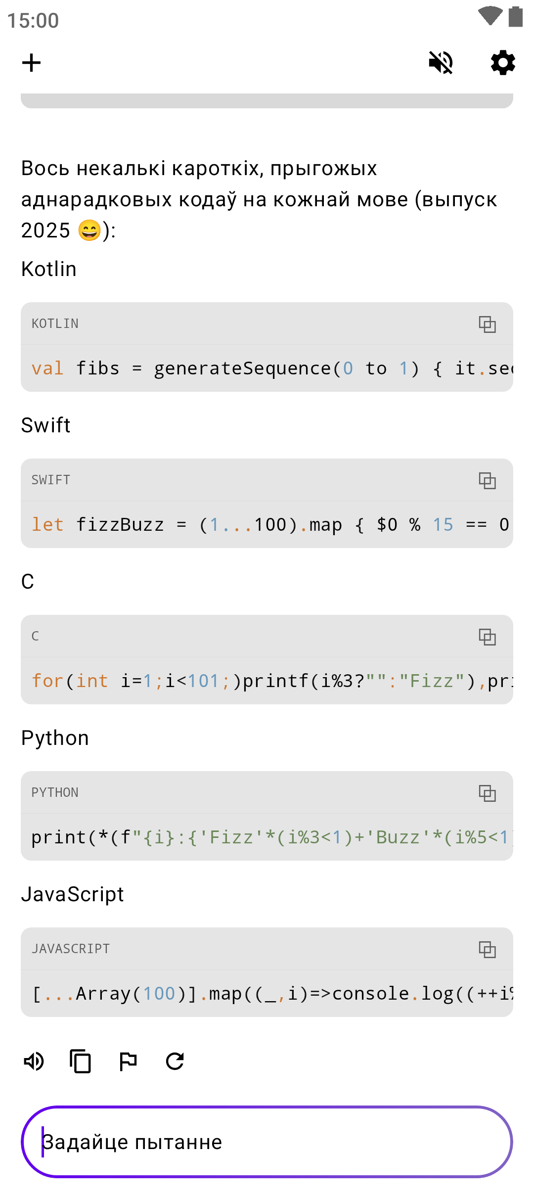Viewport: 534px width, 1199px height.
Task: Copy the Kotlin code block
Action: [x=487, y=324]
